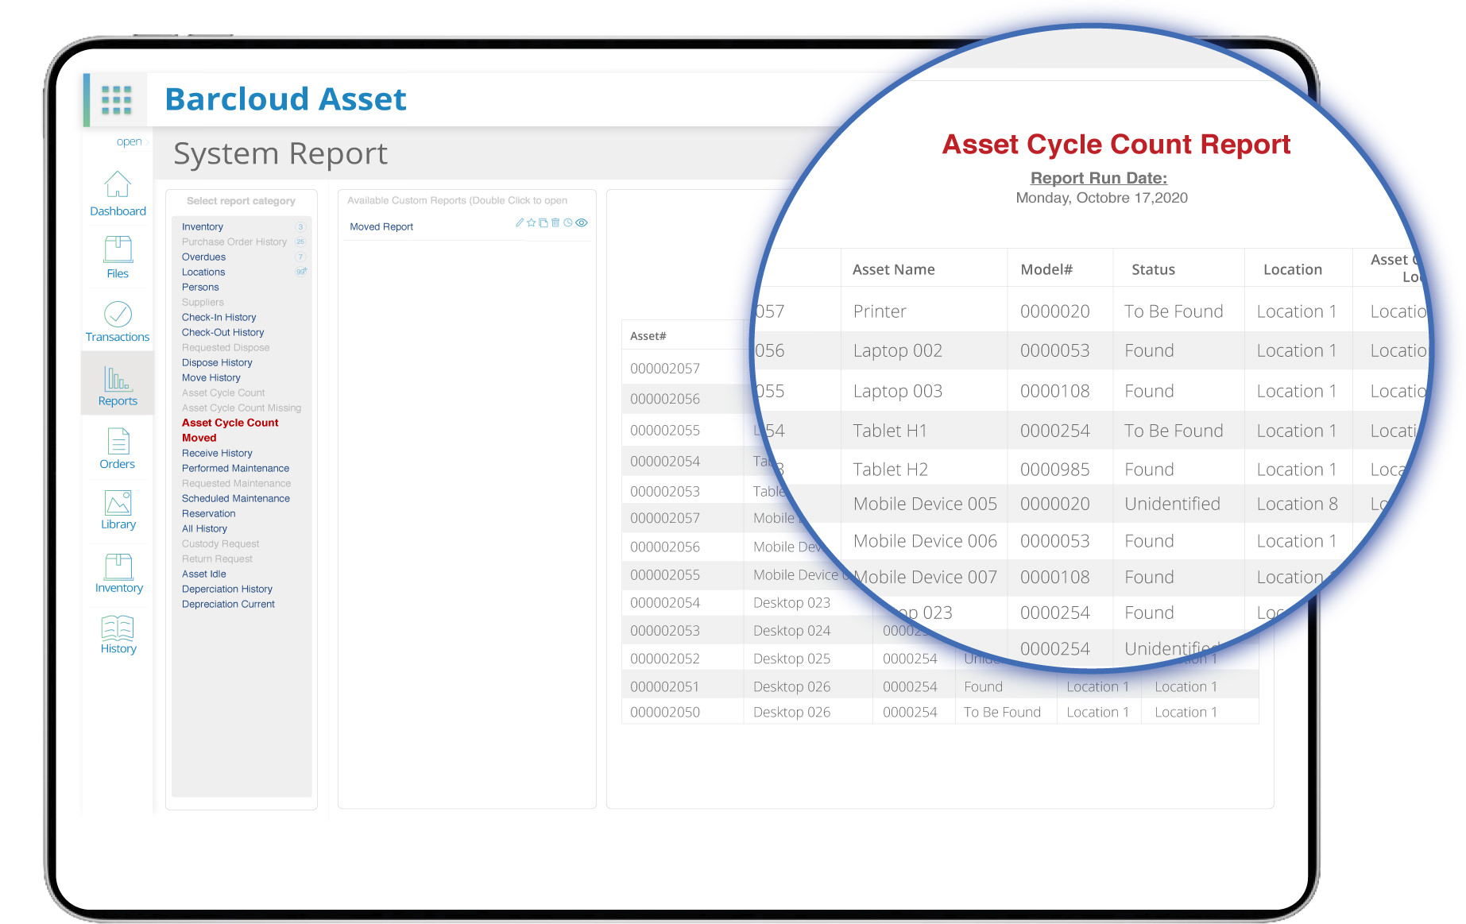1466x924 pixels.
Task: Favorite Moved Report with star icon
Action: click(532, 223)
